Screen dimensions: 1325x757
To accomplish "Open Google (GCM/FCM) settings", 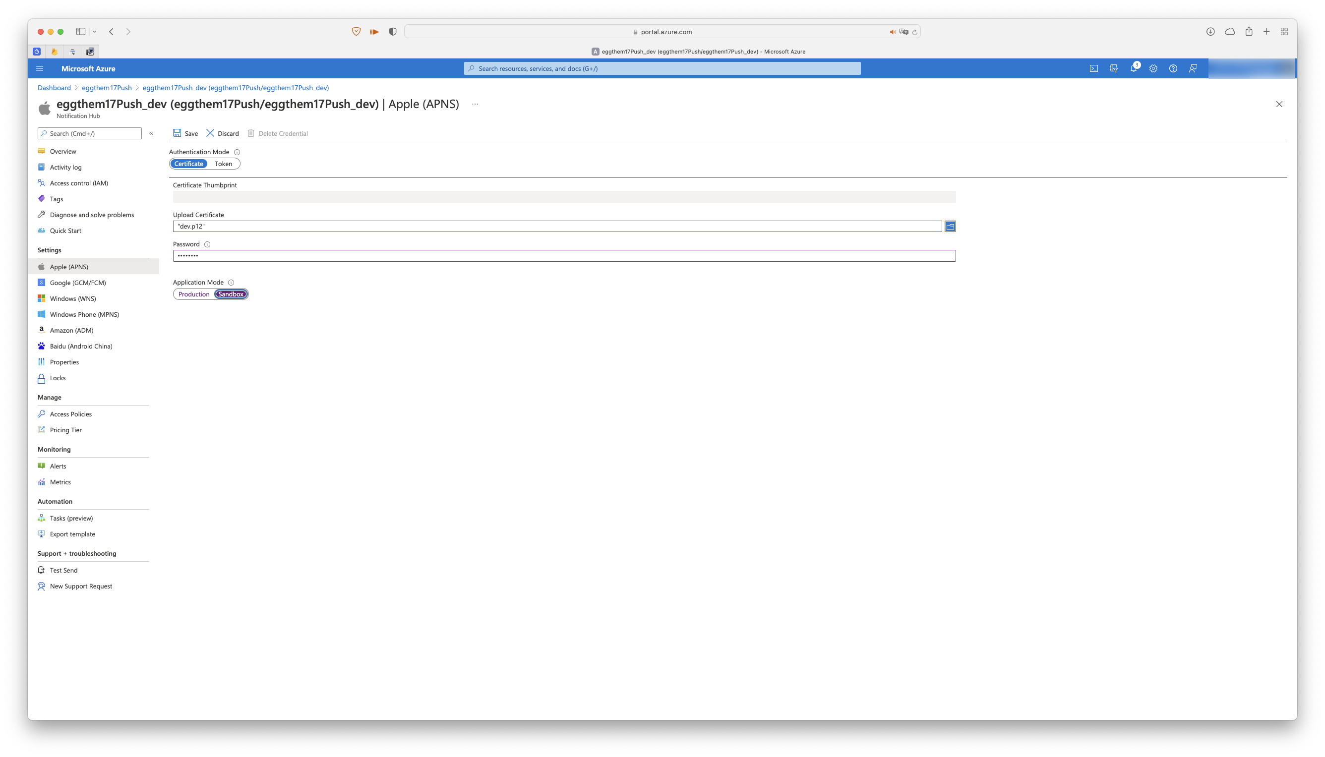I will (x=77, y=283).
